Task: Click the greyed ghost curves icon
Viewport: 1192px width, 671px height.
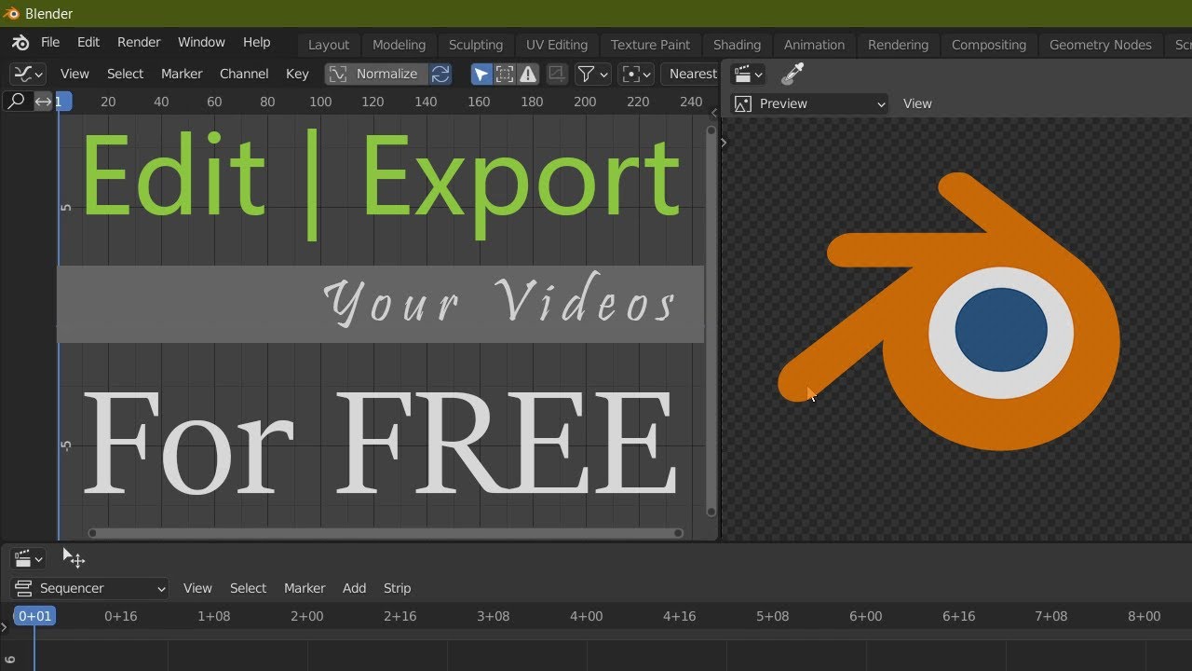Action: click(557, 74)
